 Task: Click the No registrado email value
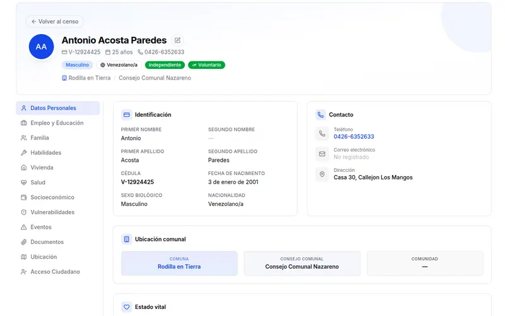point(351,157)
